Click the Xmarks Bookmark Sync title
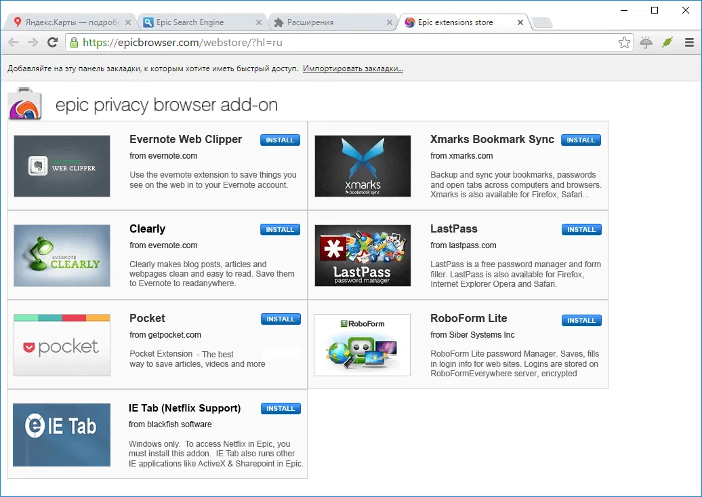This screenshot has width=702, height=497. 492,140
